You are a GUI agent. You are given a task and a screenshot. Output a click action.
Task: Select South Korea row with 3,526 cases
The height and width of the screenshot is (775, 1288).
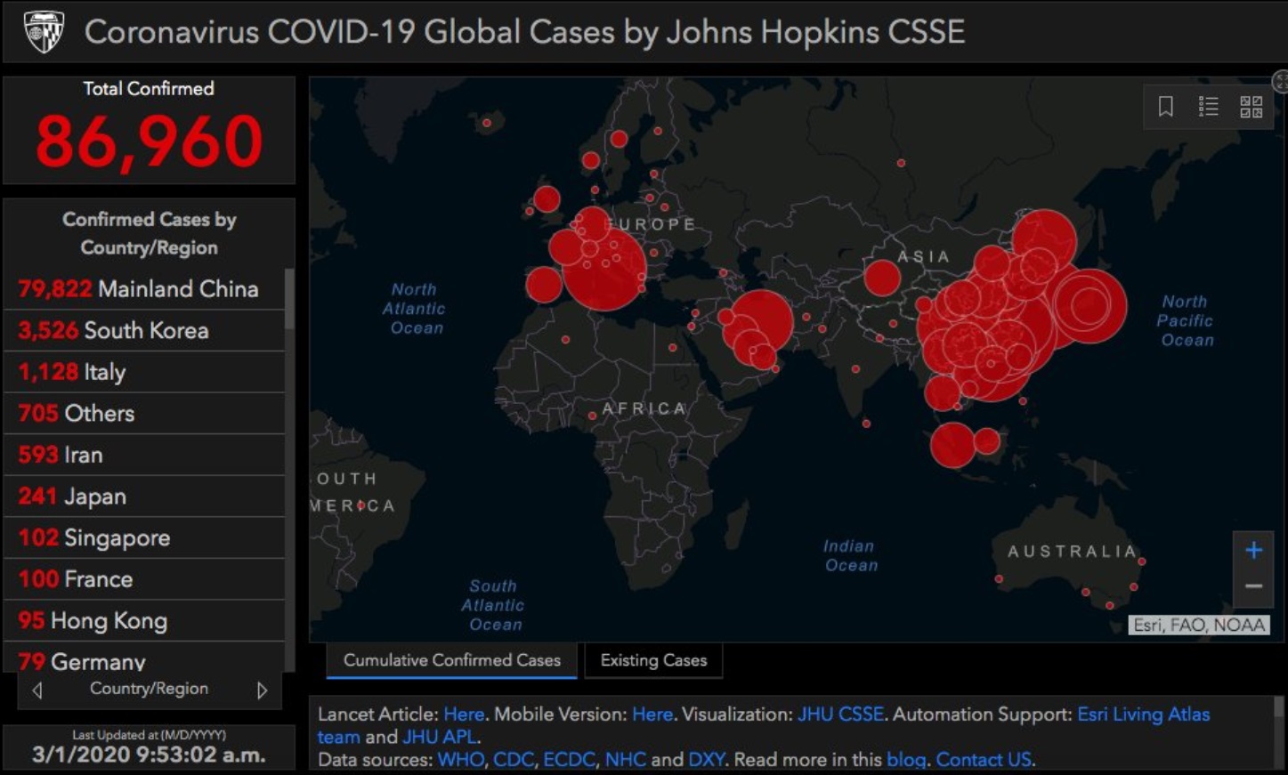(144, 330)
